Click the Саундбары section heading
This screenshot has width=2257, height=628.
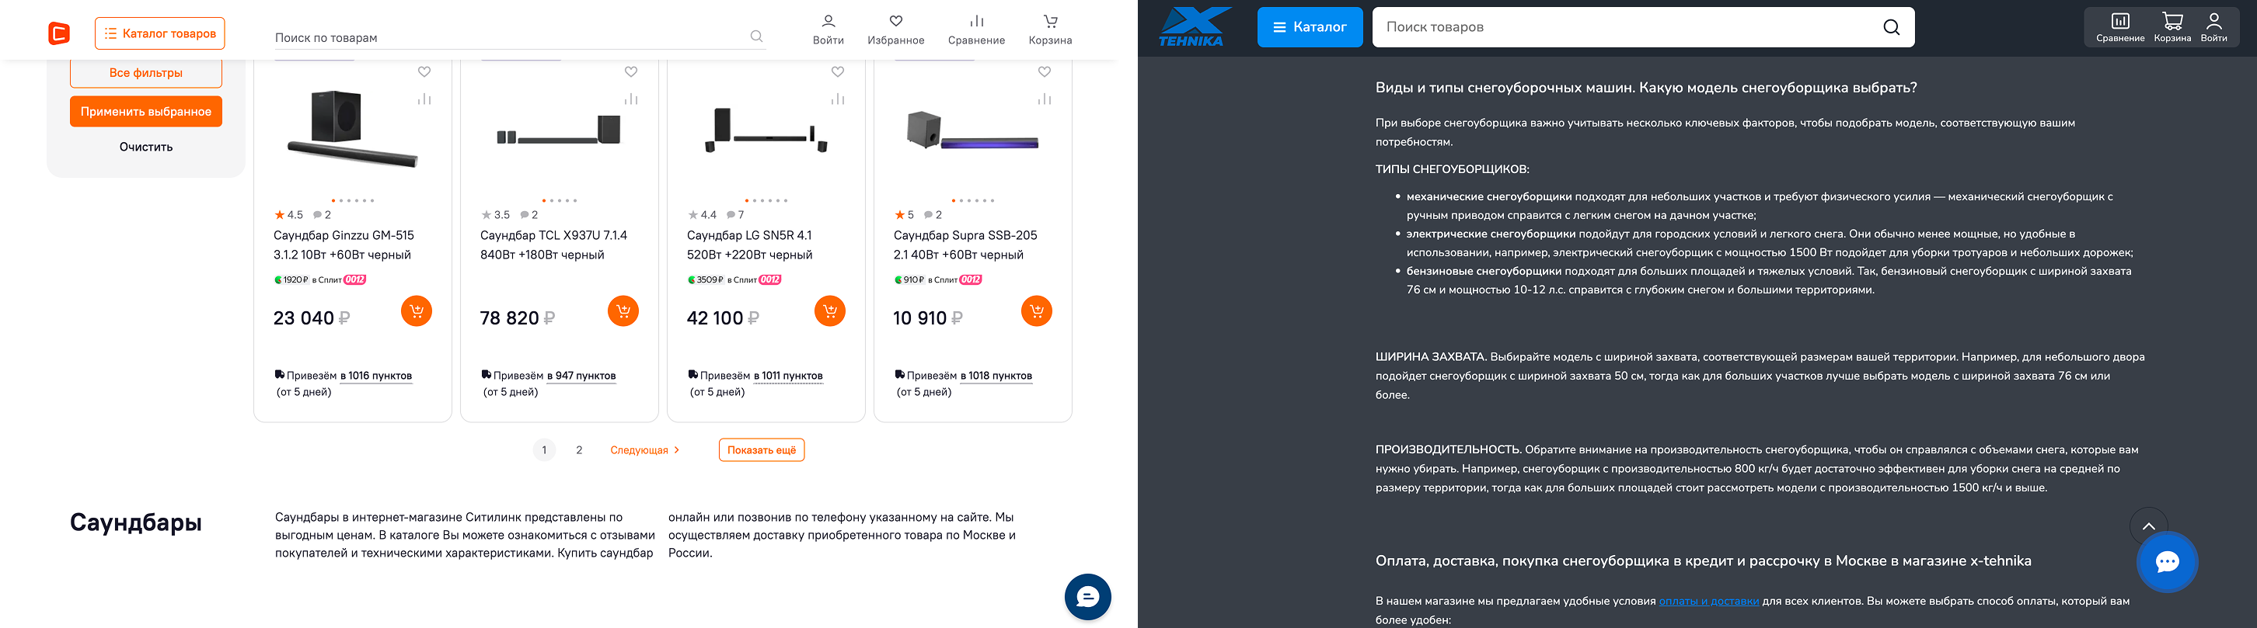point(136,523)
